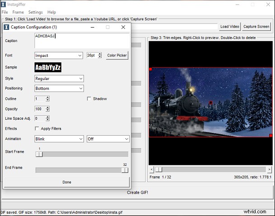Open the Font dropdown showing Impact
This screenshot has height=216, width=275.
[x=59, y=56]
